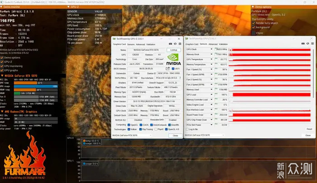317x183 pixels.
Task: Click the blue GPU usage bar
Action: (36, 86)
